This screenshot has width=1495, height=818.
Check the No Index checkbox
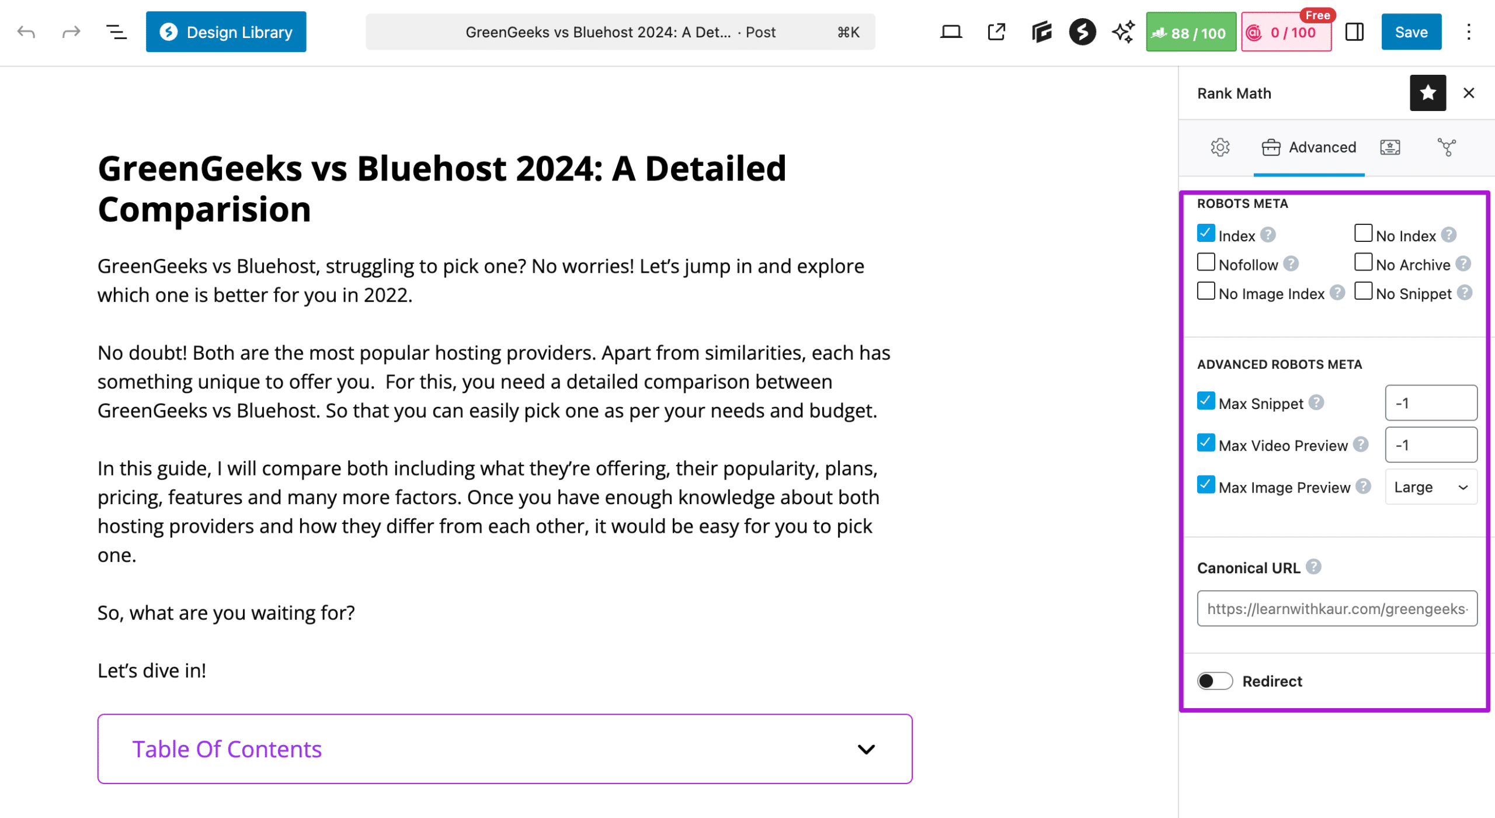point(1363,234)
